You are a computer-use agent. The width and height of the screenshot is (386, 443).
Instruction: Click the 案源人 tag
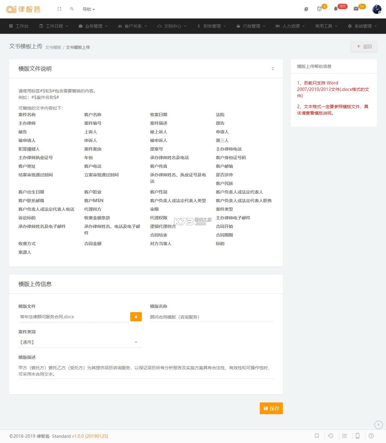25,252
